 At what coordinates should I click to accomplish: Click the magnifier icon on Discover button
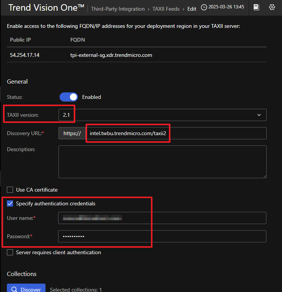click(14, 289)
